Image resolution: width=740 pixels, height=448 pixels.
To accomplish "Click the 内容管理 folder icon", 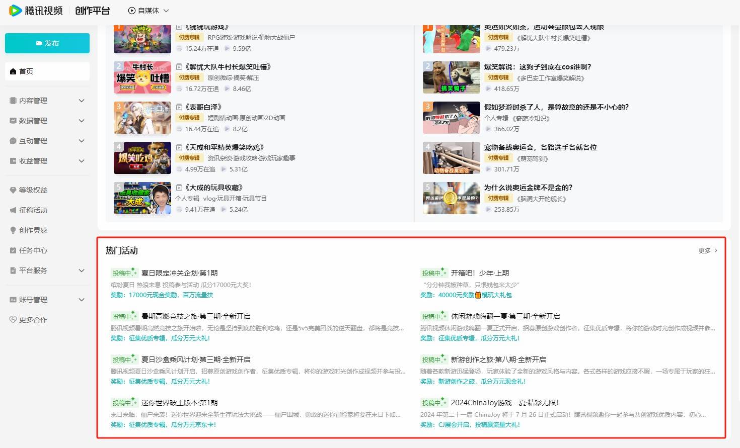I will (13, 101).
